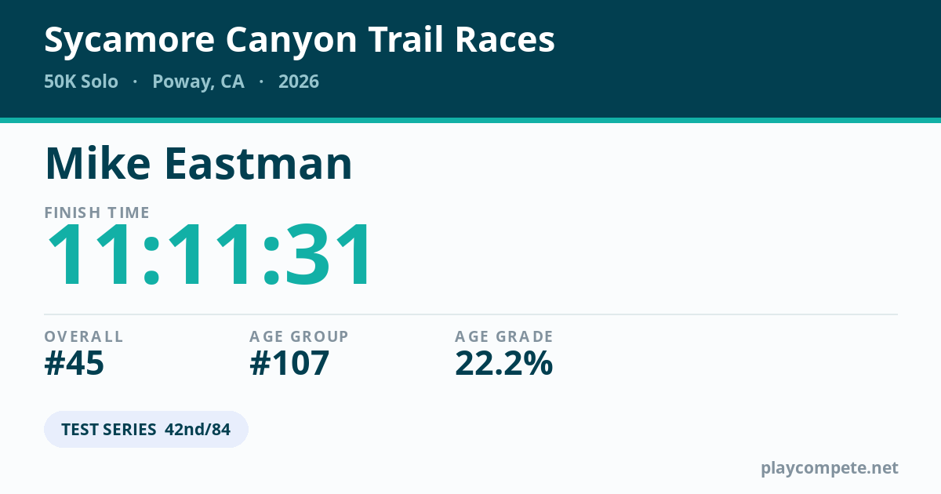Select the age group rank #107
Screen dimensions: 941x494
coord(289,363)
